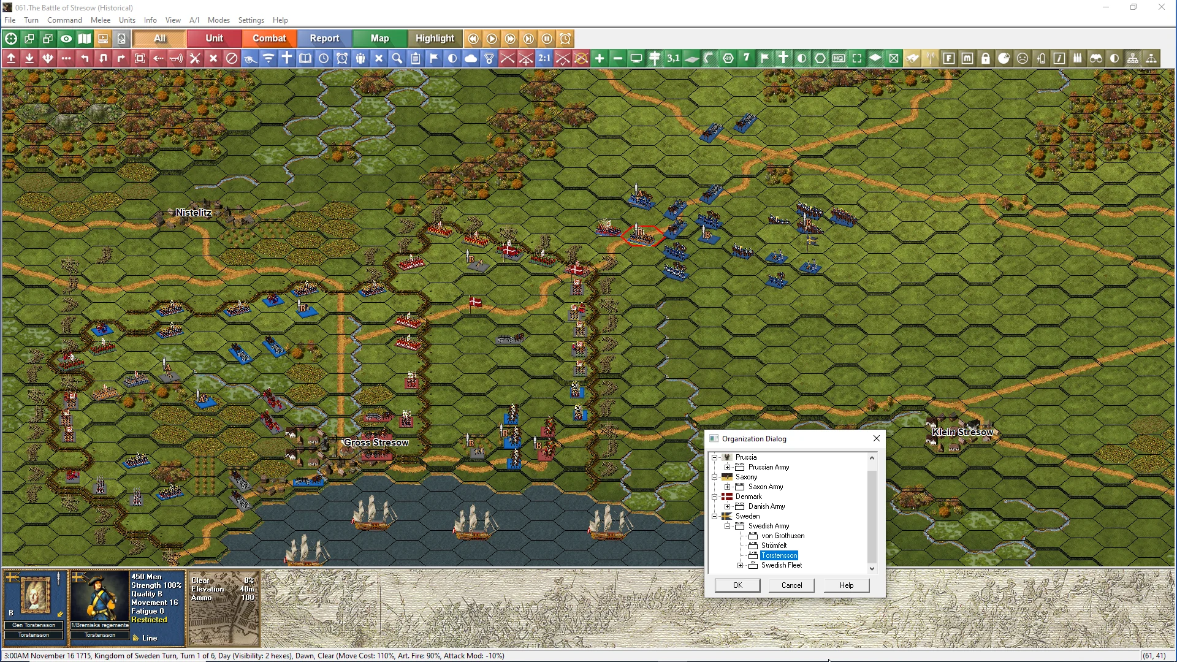Toggle the All toolbar mode button
1177x662 pixels.
[159, 39]
